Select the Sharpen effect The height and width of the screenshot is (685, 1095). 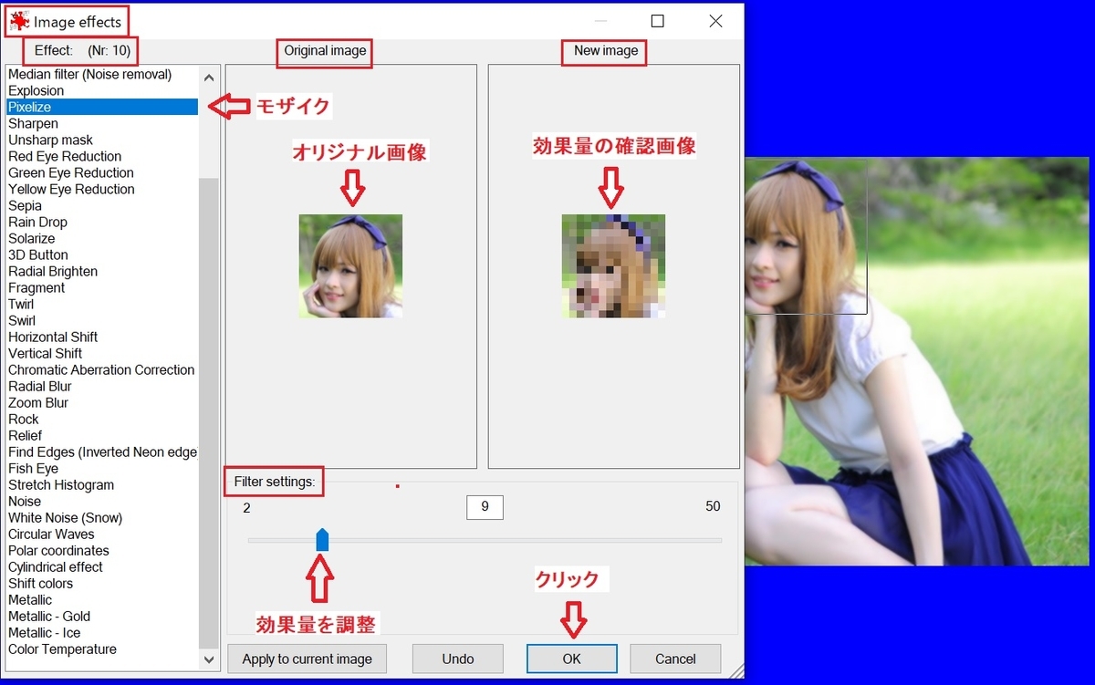33,123
